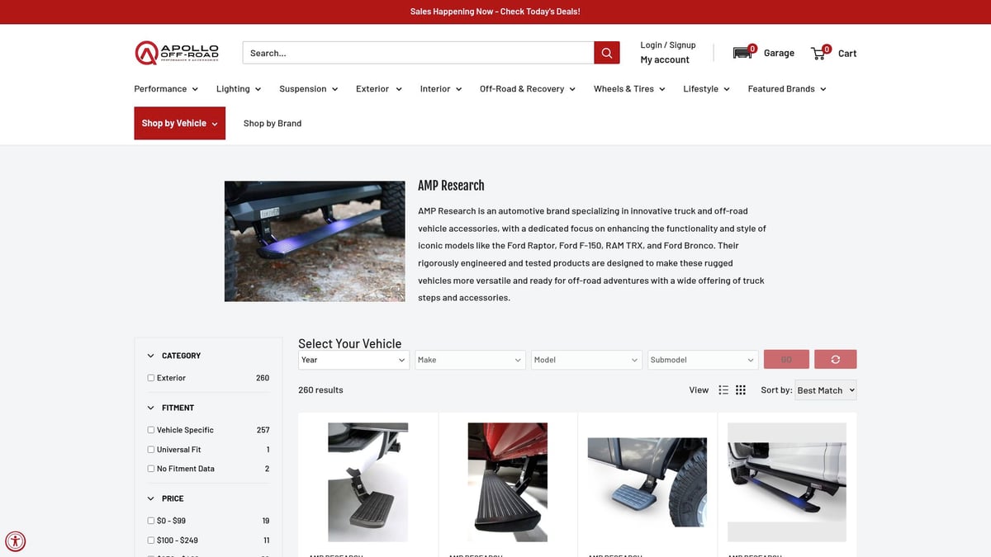Open the shopping cart icon
Image resolution: width=991 pixels, height=557 pixels.
[x=819, y=53]
